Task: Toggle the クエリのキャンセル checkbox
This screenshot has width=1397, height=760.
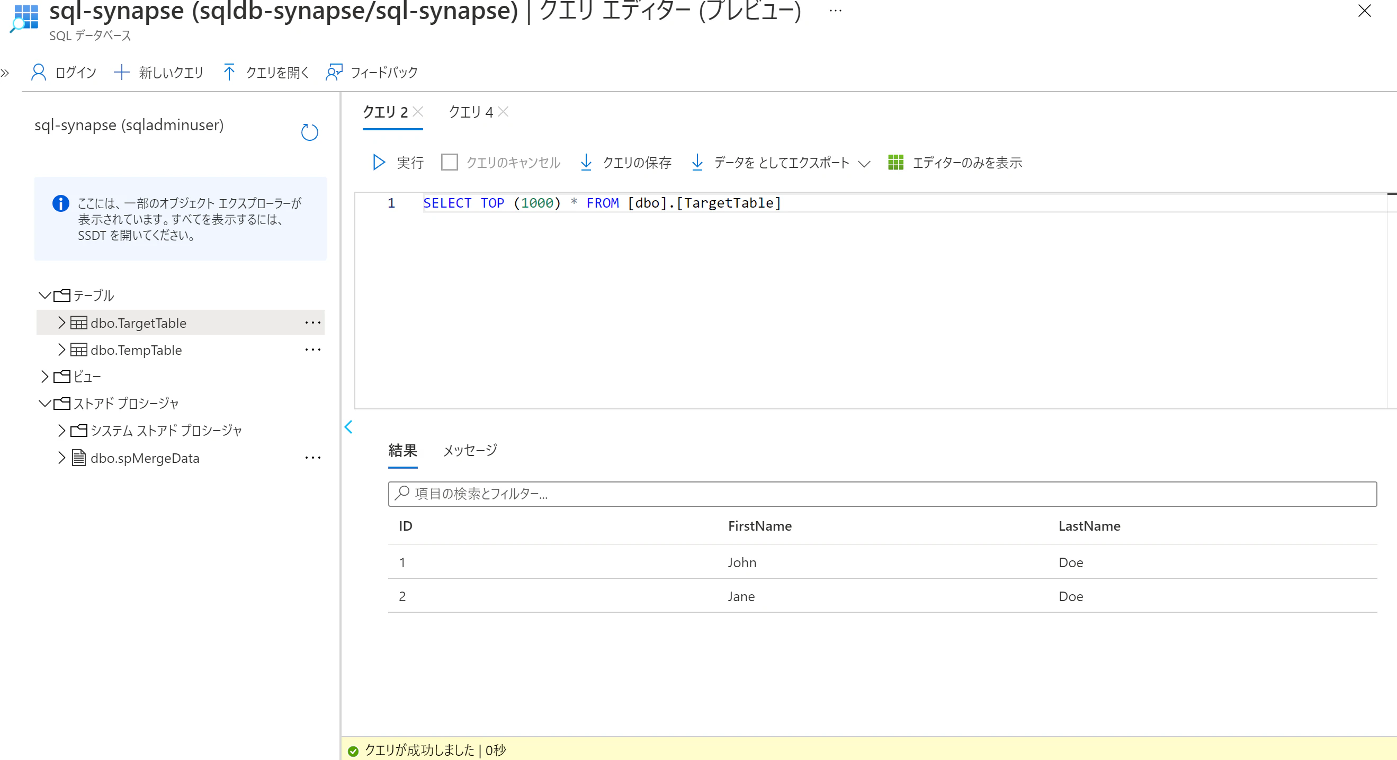Action: tap(450, 162)
